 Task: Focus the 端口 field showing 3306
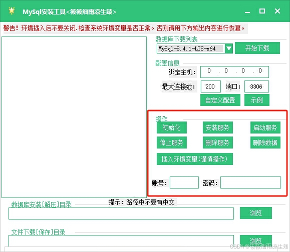point(256,86)
